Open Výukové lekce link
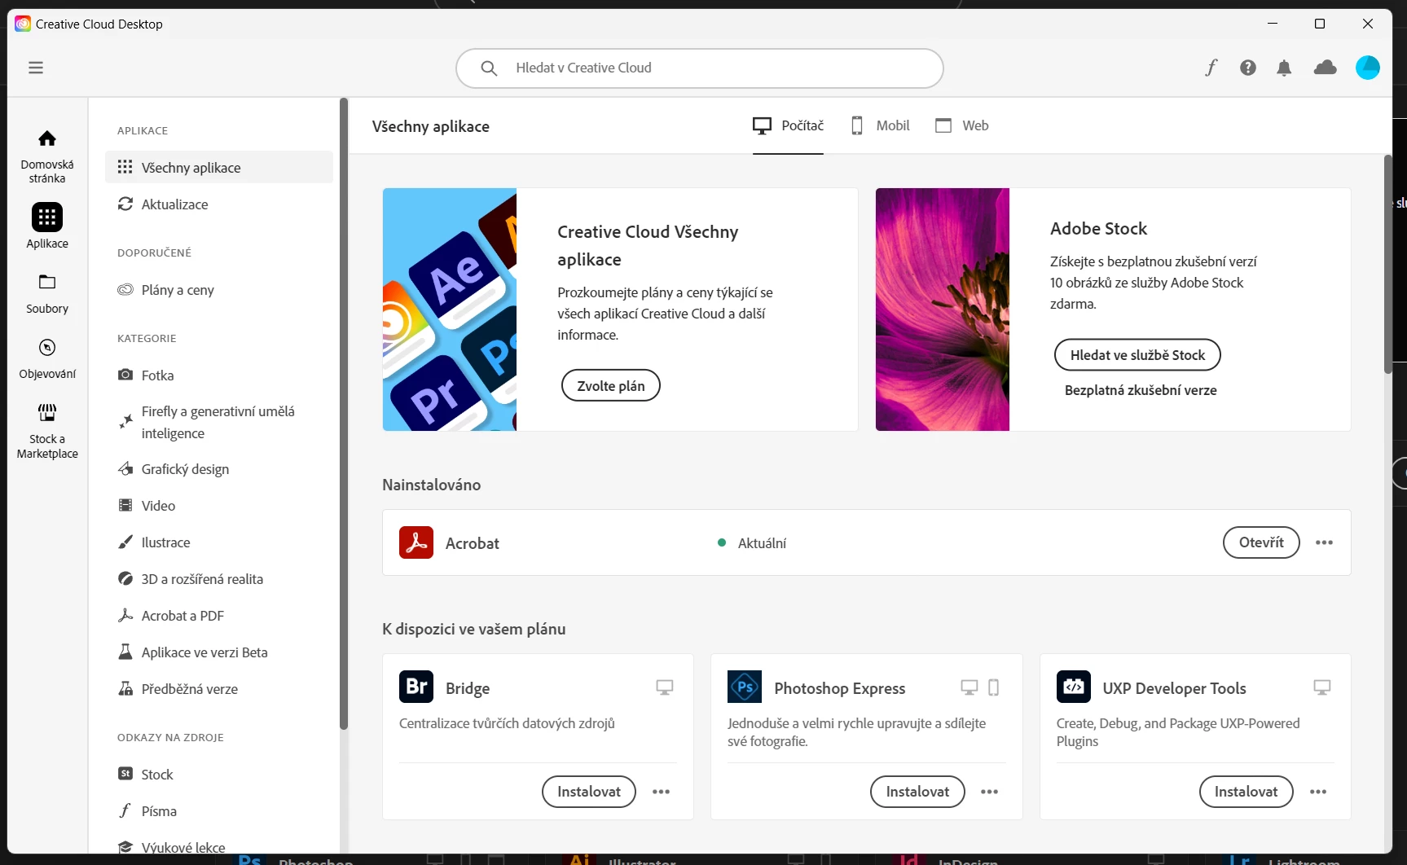1407x865 pixels. [219, 847]
